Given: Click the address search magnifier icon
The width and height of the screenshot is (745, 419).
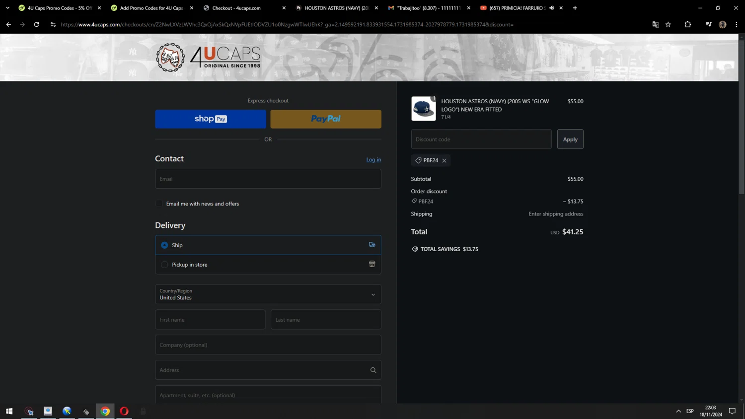Looking at the screenshot, I should [373, 370].
